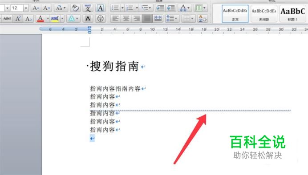The width and height of the screenshot is (308, 175).
Task: Apply the 无间距 style
Action: (x=264, y=14)
